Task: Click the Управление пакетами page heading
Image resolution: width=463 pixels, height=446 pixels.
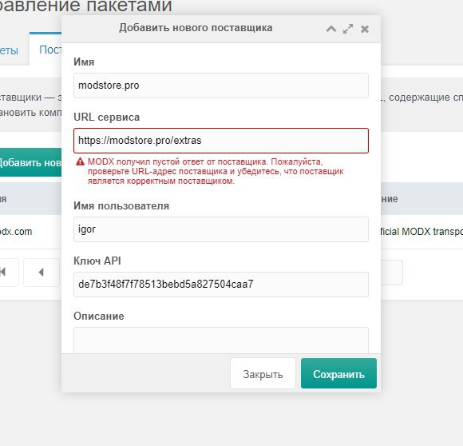Action: click(85, 6)
